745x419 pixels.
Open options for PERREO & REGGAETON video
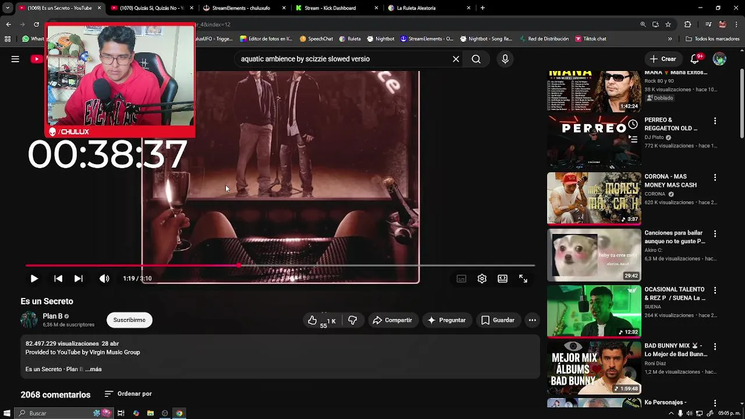pos(715,121)
